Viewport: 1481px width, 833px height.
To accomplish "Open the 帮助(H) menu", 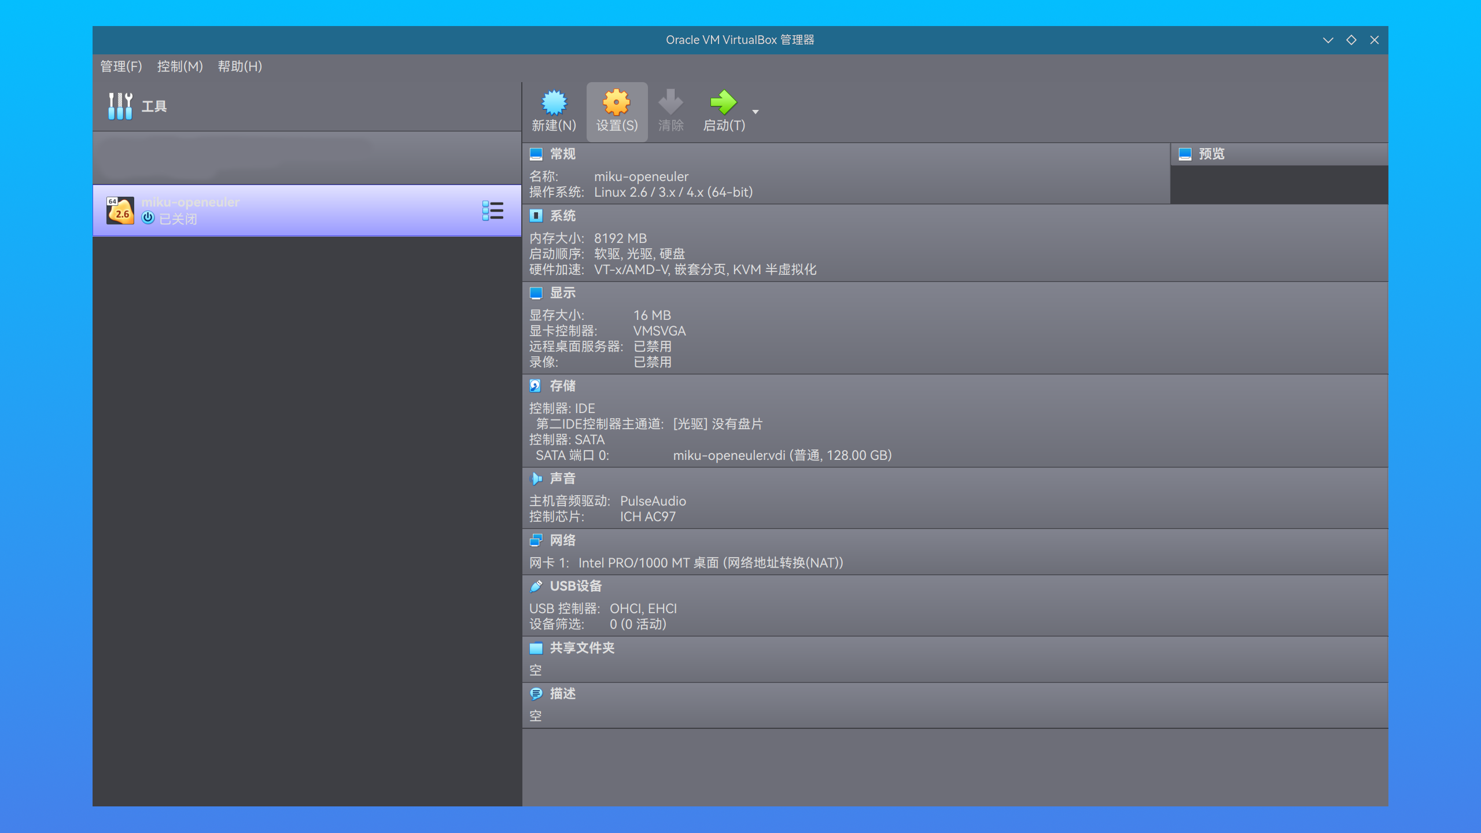I will [x=240, y=67].
